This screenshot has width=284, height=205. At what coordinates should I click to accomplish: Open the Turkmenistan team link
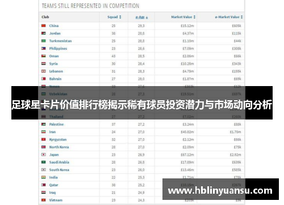[x=60, y=41]
